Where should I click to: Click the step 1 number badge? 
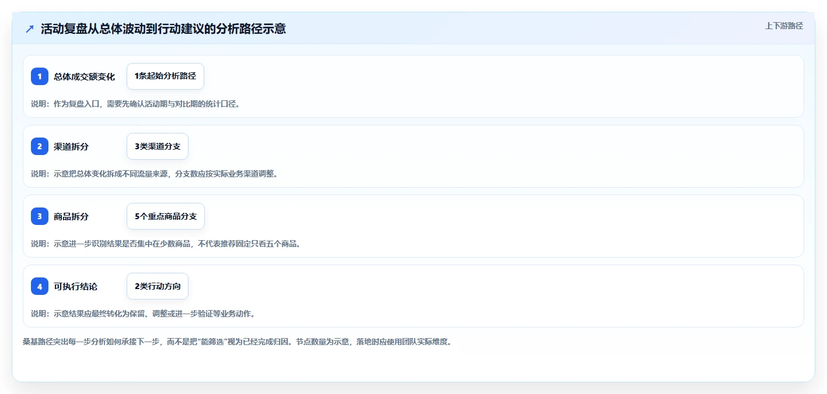click(40, 76)
